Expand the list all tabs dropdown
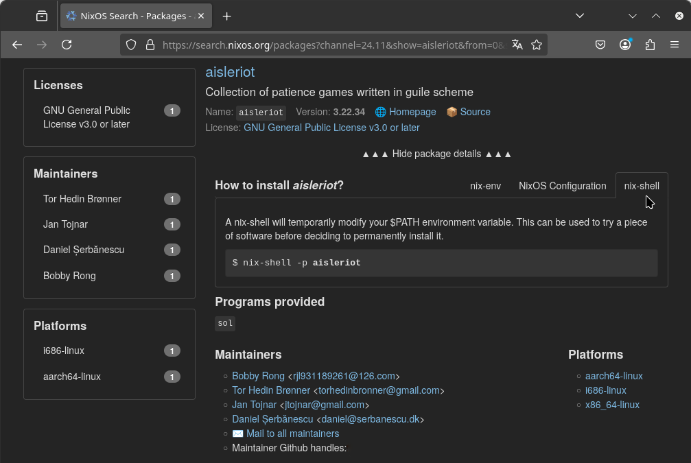The image size is (691, 463). pos(580,16)
